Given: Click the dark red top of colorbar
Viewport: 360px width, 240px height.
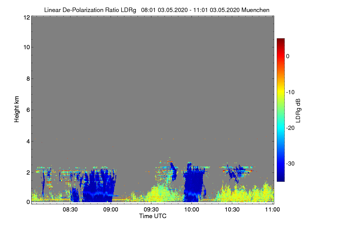Looking at the screenshot, I should tap(280, 40).
